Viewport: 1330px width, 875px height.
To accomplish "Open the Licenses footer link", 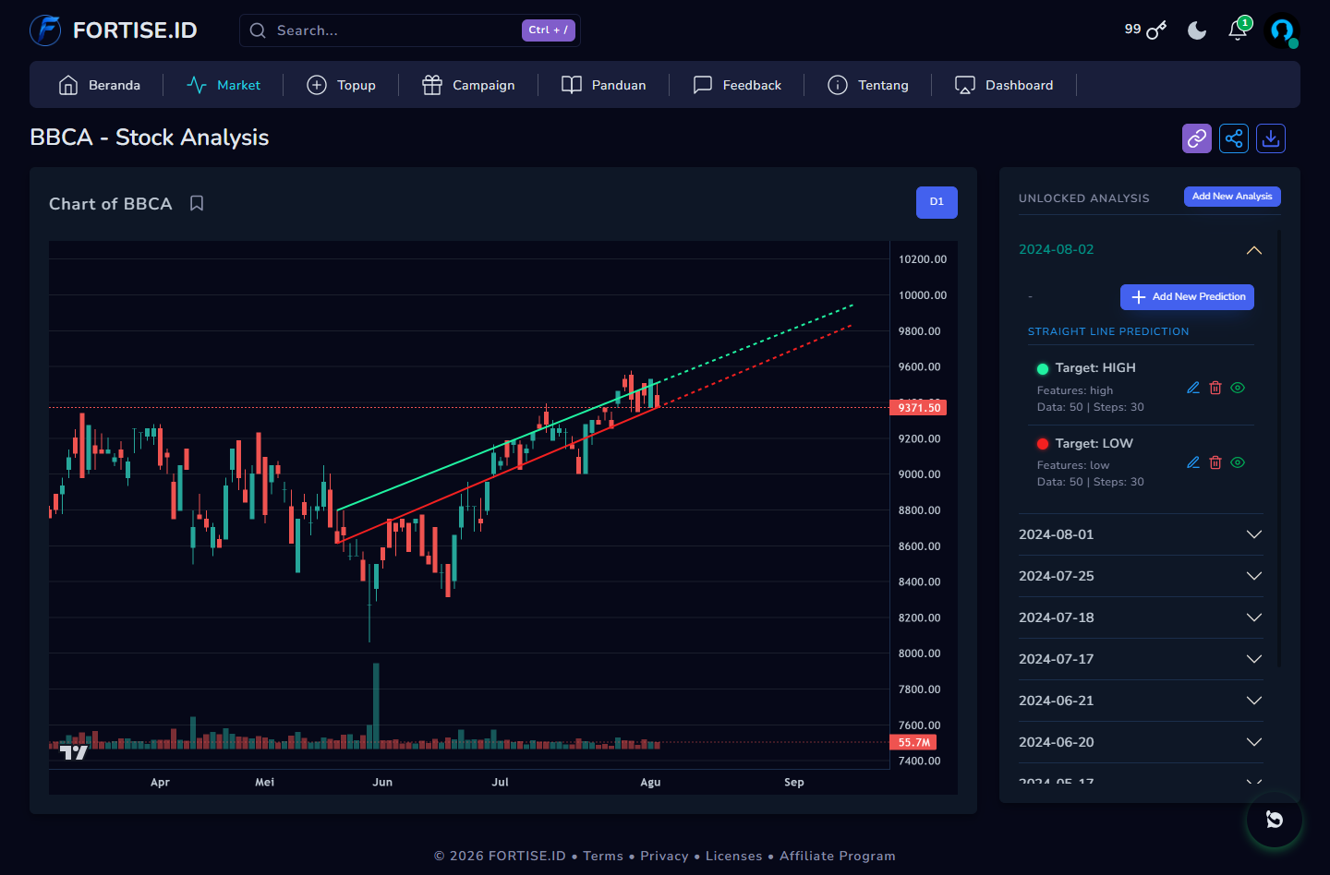I will pos(734,856).
